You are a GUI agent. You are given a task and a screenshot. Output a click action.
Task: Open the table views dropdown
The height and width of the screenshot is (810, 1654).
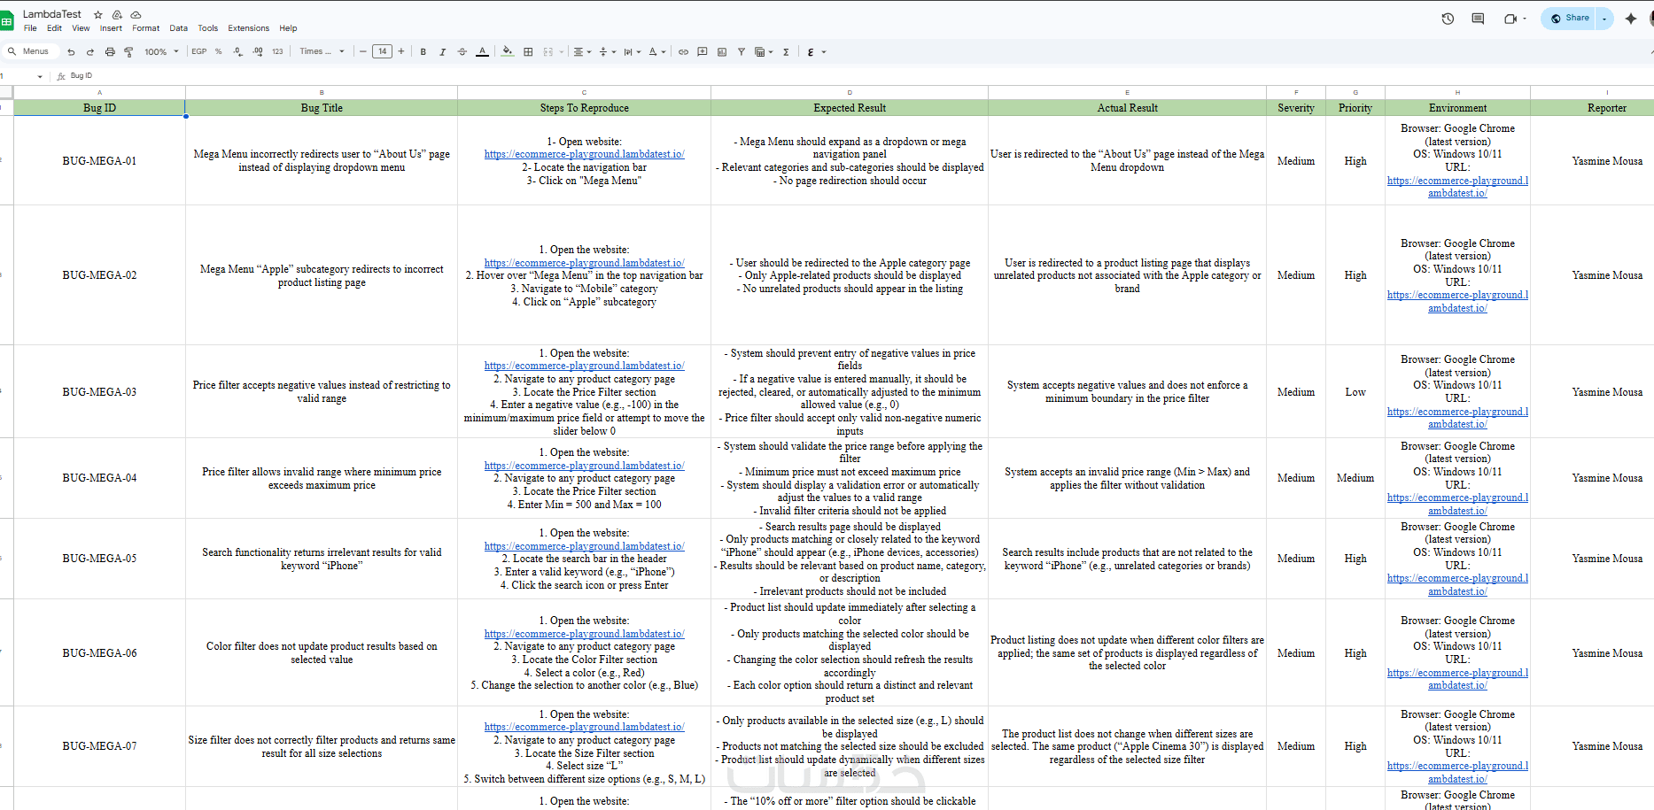[764, 52]
